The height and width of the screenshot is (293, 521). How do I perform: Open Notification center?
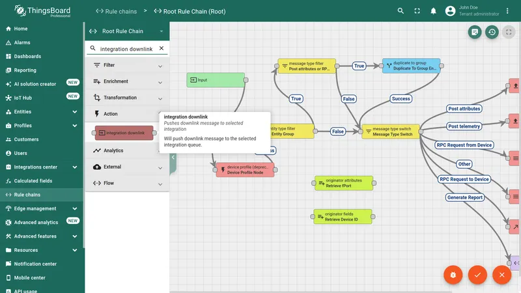click(42, 264)
